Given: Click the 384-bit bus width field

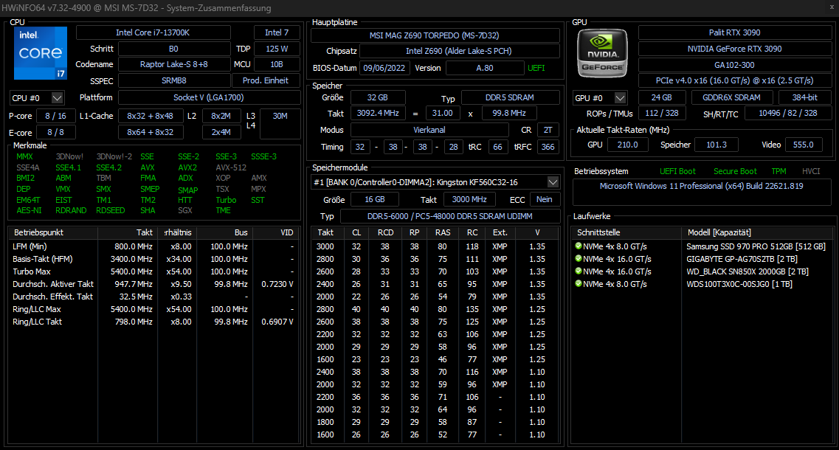Looking at the screenshot, I should (805, 98).
